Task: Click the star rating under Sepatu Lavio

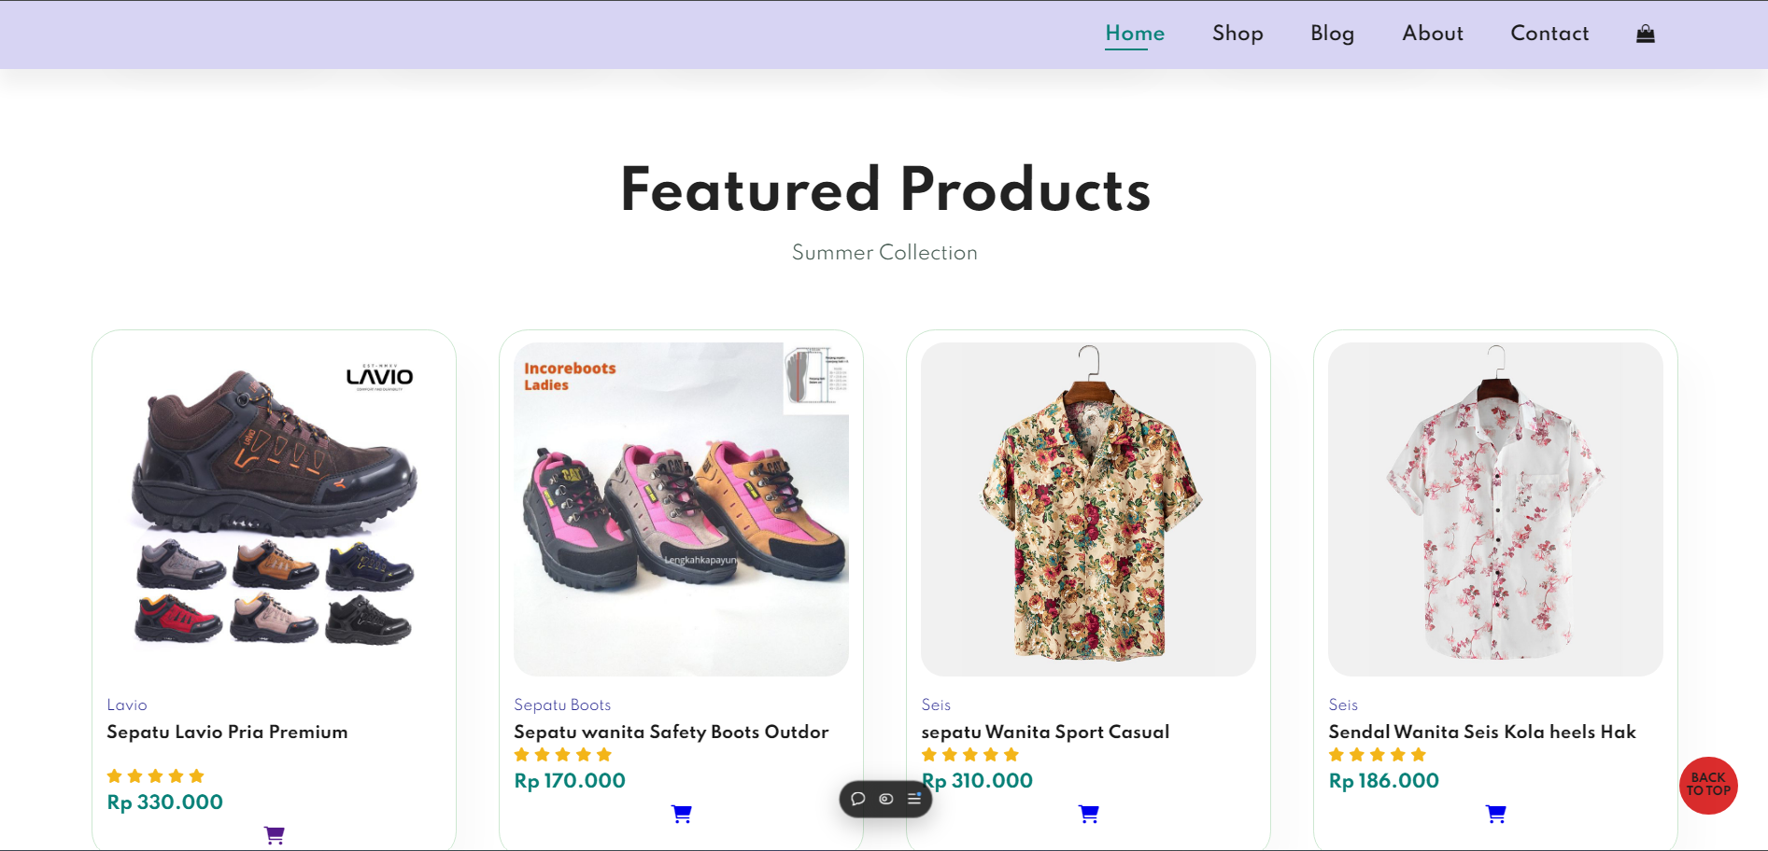Action: tap(155, 776)
